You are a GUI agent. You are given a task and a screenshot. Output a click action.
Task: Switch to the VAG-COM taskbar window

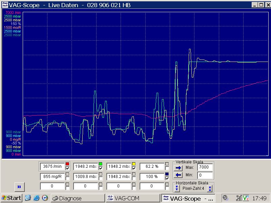pyautogui.click(x=132, y=198)
